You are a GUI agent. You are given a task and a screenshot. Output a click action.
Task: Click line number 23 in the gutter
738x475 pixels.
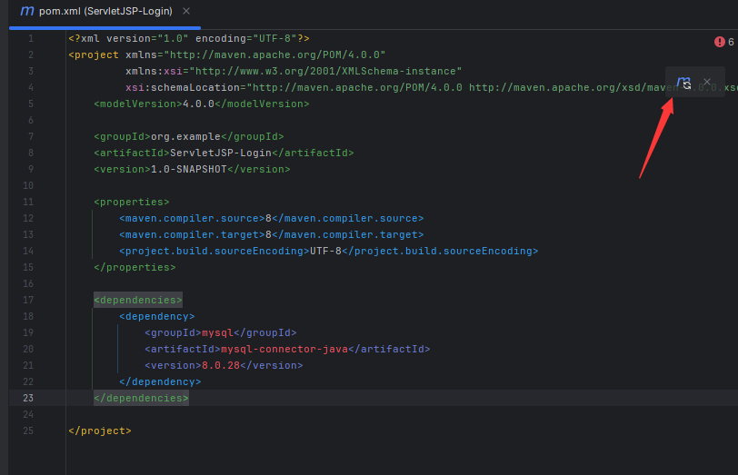[x=29, y=398]
